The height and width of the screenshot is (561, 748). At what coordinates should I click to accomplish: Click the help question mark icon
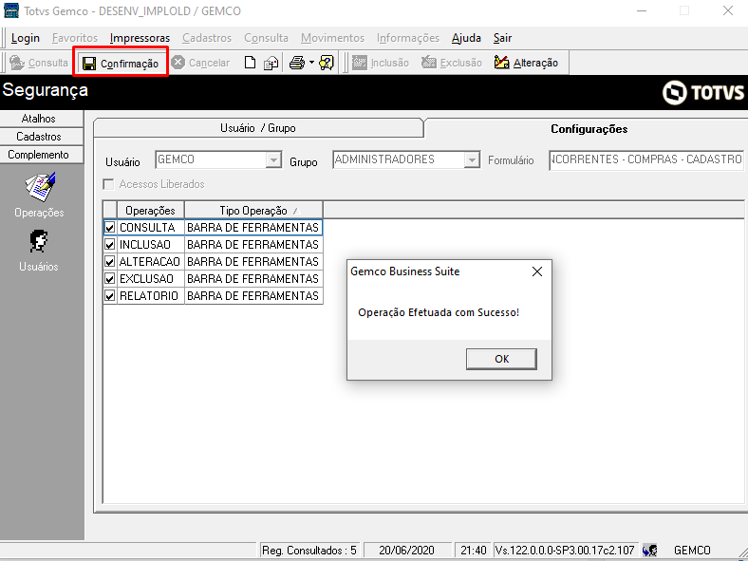coord(327,63)
